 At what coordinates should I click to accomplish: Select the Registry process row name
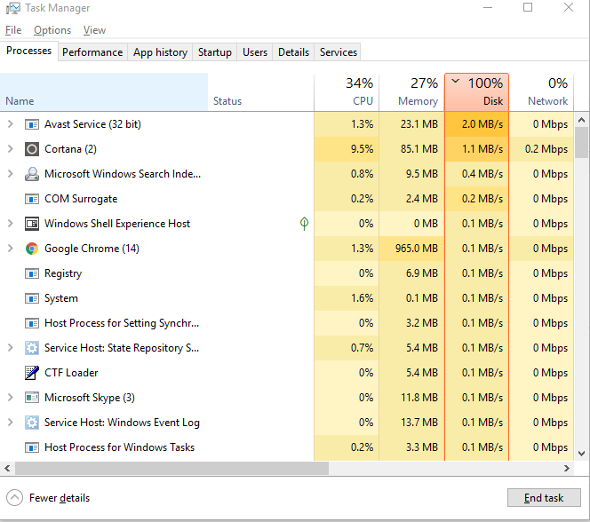pyautogui.click(x=63, y=273)
